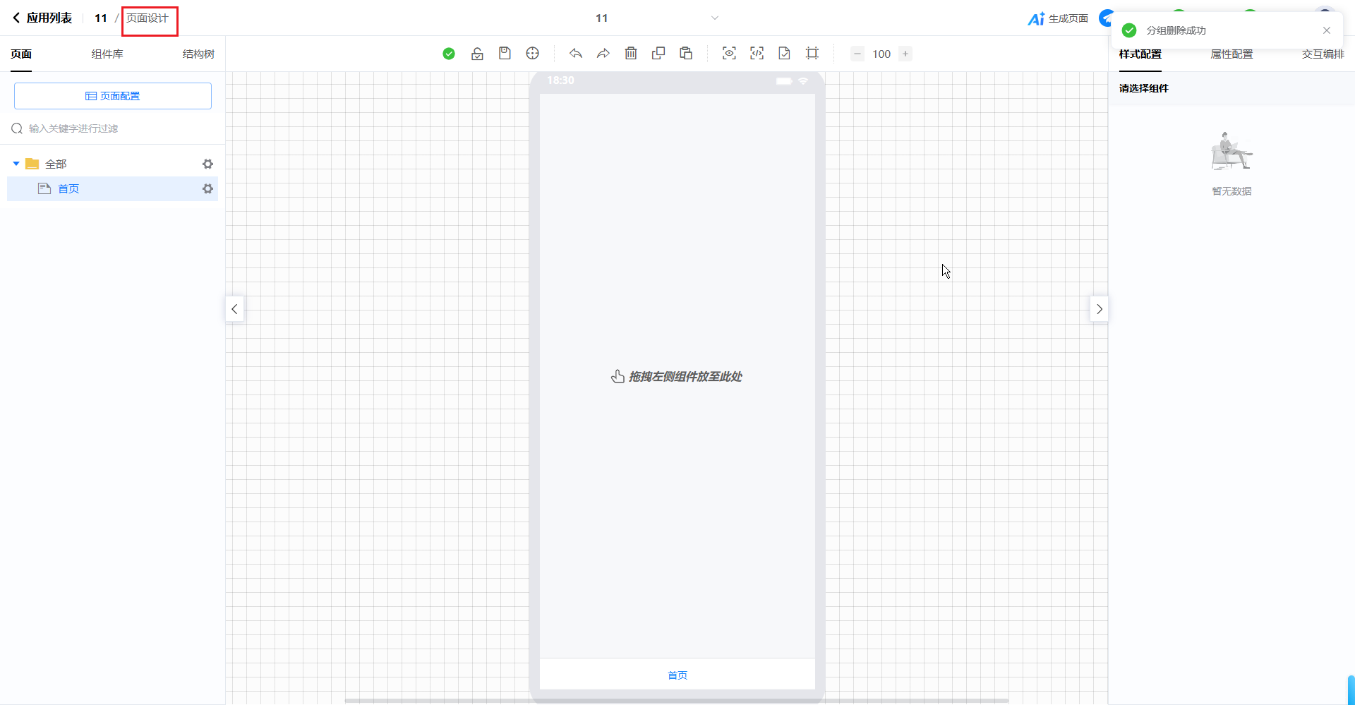Viewport: 1355px width, 705px height.
Task: Collapse the right panel with arrow
Action: [1099, 309]
